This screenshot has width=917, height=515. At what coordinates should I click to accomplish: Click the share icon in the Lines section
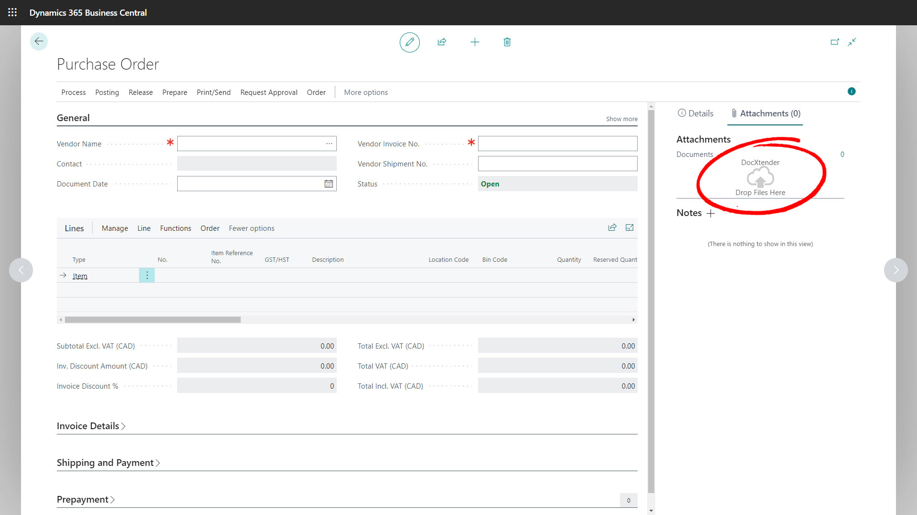(612, 227)
